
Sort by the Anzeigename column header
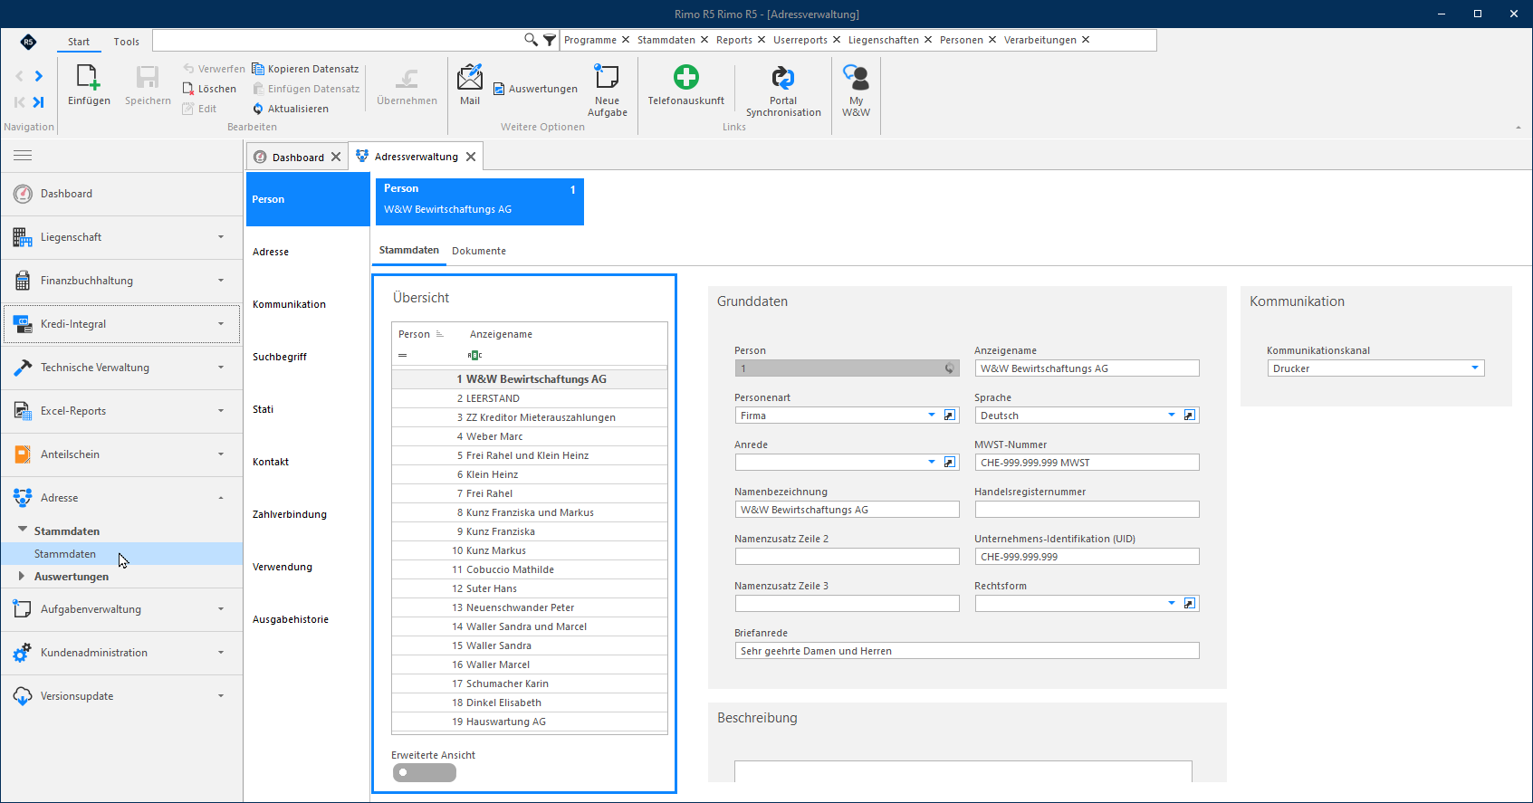point(501,334)
